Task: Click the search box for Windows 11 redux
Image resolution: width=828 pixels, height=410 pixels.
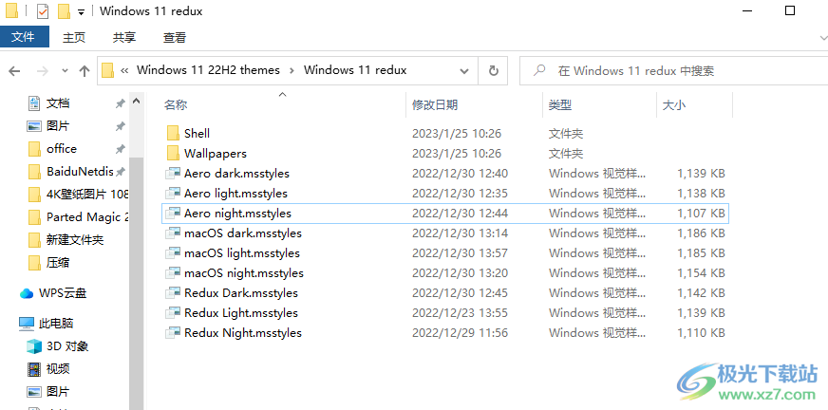Action: coord(673,71)
